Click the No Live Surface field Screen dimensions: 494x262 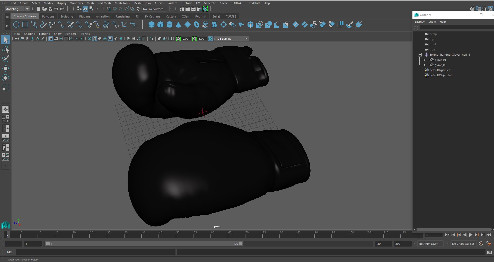click(154, 9)
